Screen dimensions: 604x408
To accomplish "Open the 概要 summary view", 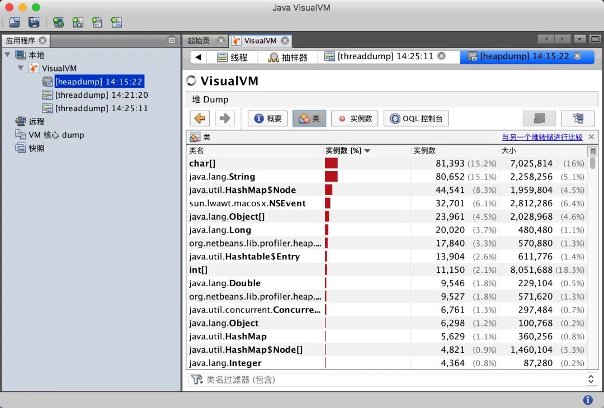I will tap(268, 118).
